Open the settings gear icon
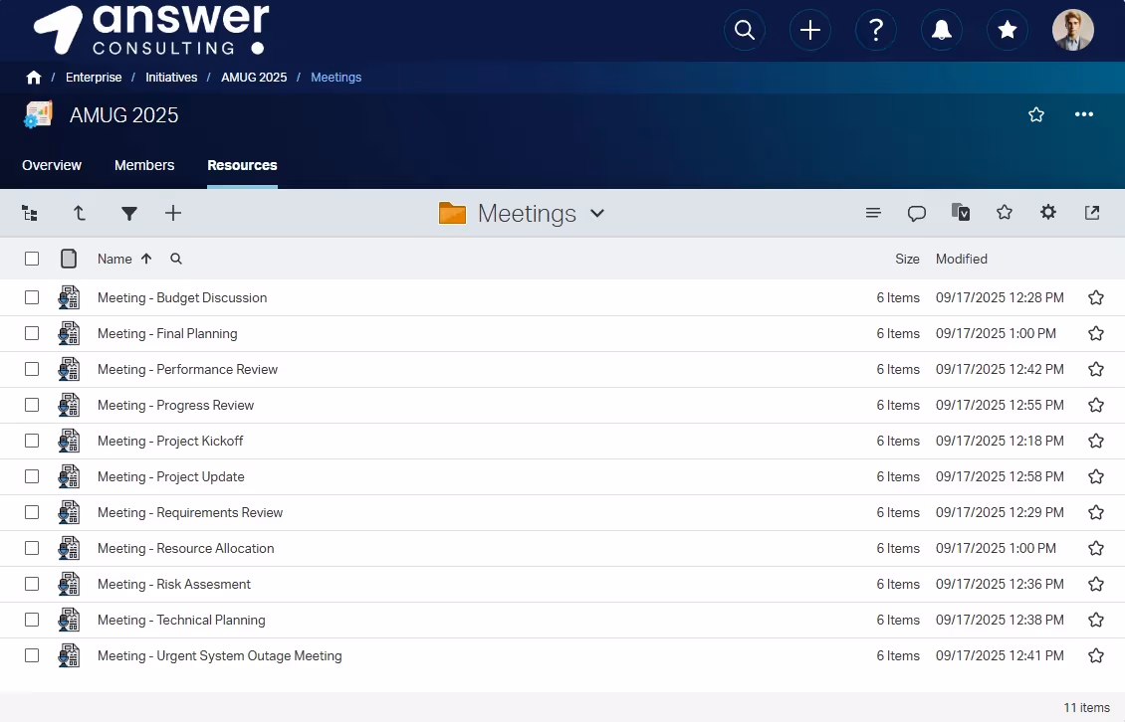Screen dimensions: 1125x722 1048,212
